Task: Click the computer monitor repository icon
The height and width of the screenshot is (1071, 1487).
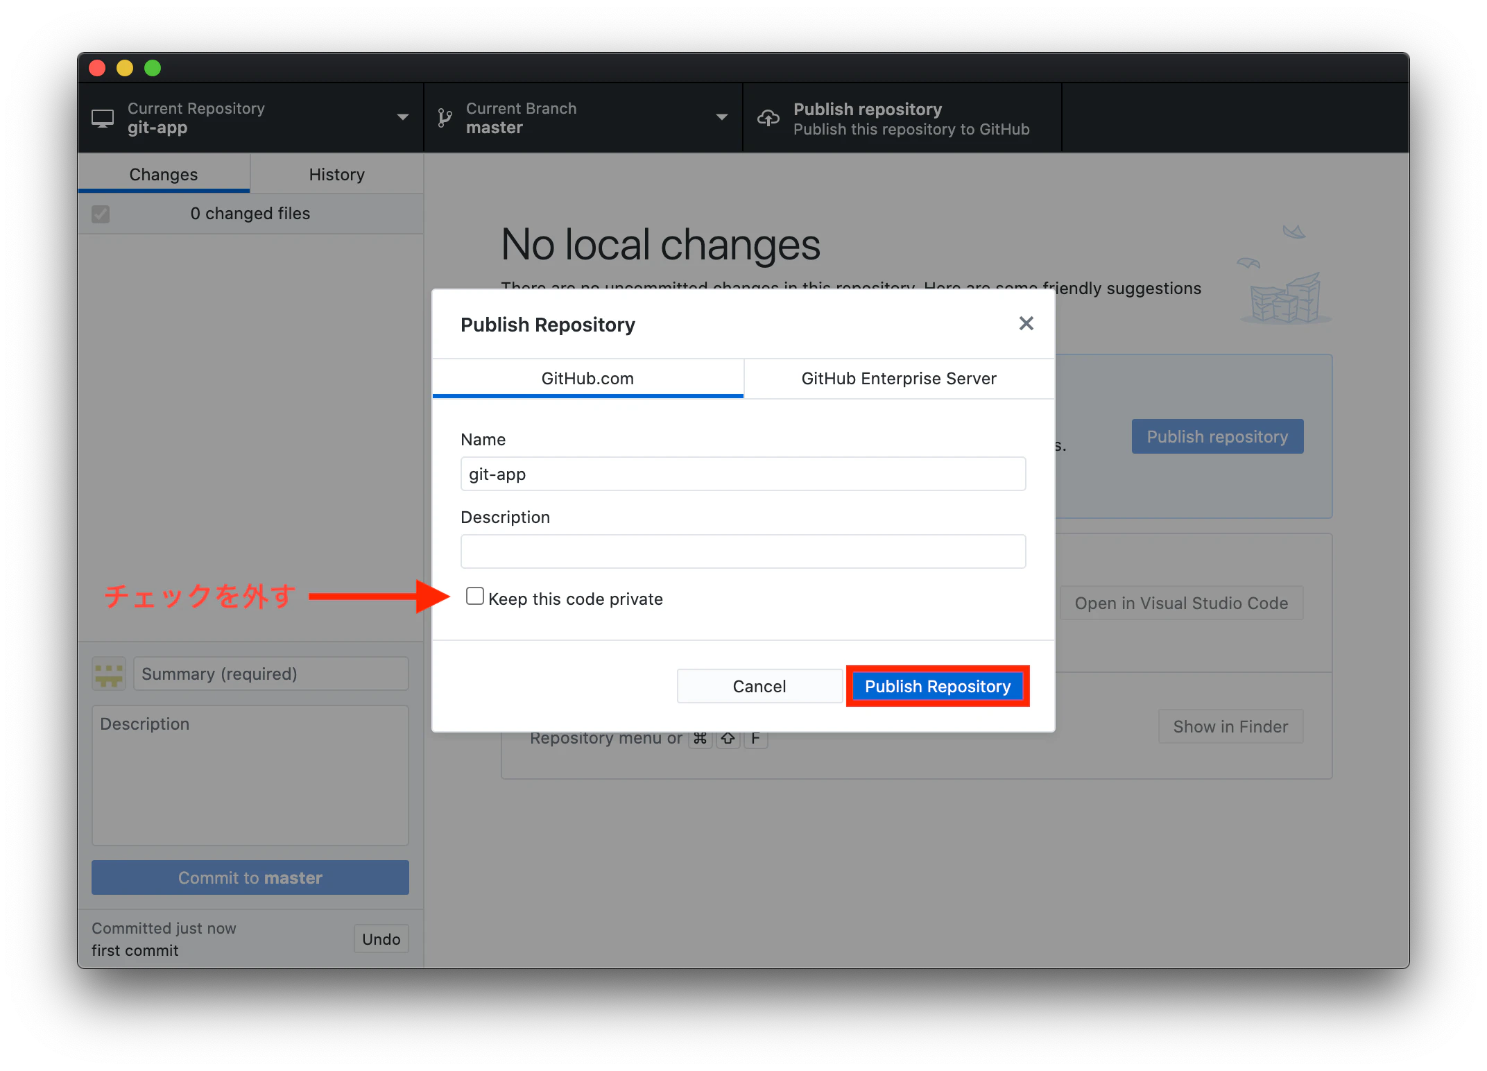Action: 103,119
